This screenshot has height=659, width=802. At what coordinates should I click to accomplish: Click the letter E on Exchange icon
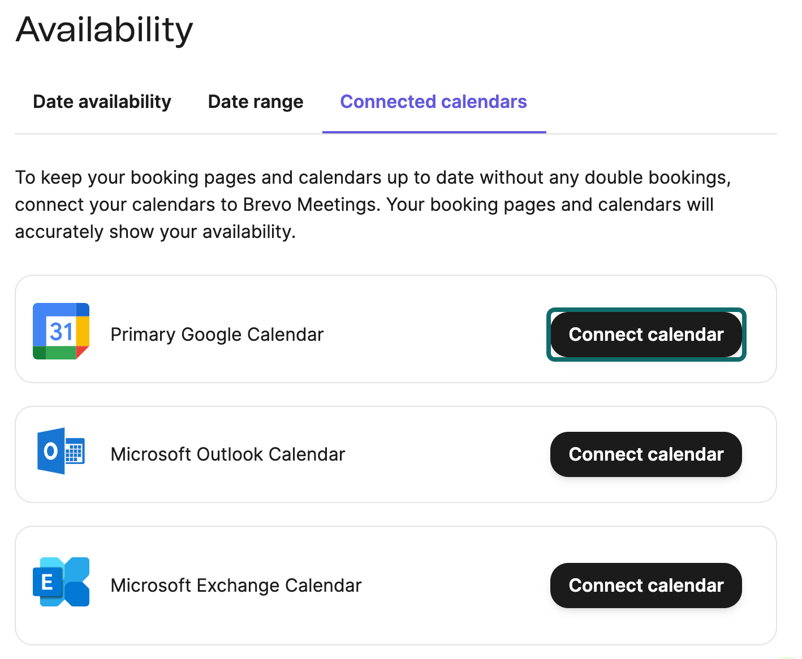click(x=48, y=582)
